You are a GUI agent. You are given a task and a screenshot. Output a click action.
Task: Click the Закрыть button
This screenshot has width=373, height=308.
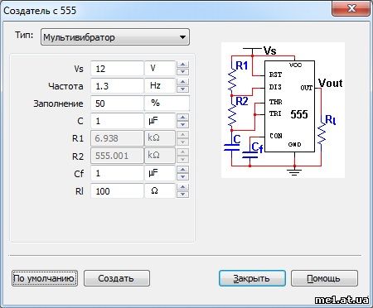tap(252, 278)
